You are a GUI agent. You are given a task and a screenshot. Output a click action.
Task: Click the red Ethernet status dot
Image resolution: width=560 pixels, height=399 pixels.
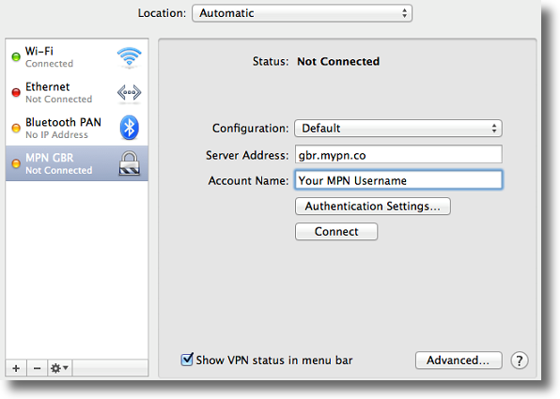pos(16,92)
